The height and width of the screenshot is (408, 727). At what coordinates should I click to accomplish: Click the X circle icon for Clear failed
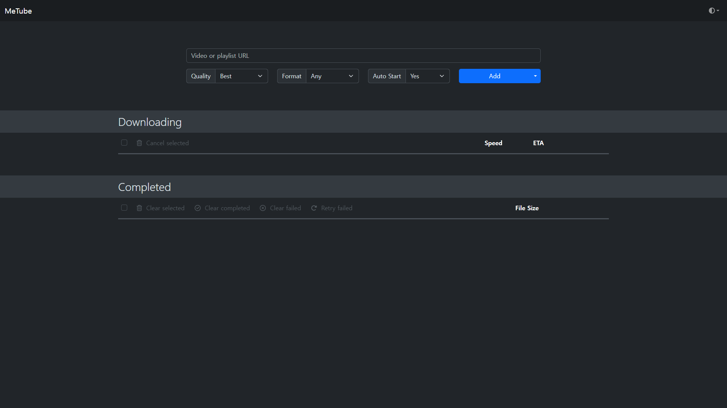click(263, 208)
